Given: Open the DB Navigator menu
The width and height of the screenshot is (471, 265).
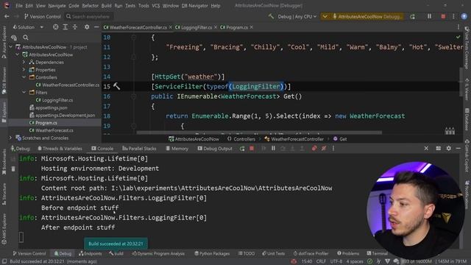Looking at the screenshot, I should pos(194,6).
